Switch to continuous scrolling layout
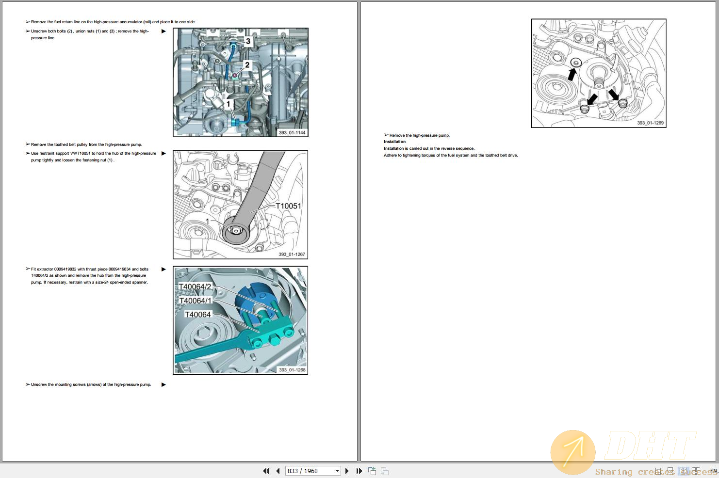Screen dimensions: 719x478 tap(670, 471)
